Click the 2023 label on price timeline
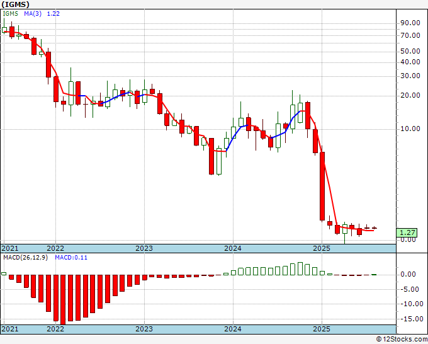Screen dimensions: 428x344 coord(144,248)
